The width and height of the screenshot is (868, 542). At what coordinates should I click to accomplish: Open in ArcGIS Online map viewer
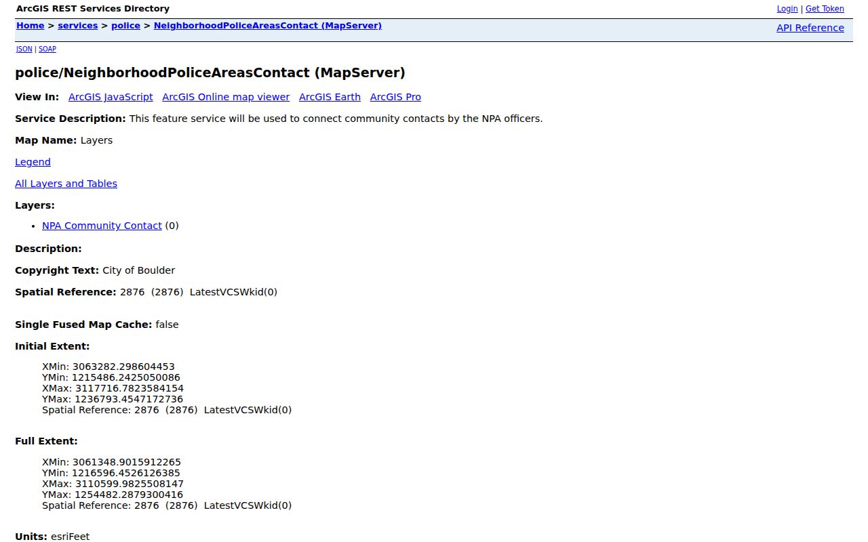[x=226, y=97]
